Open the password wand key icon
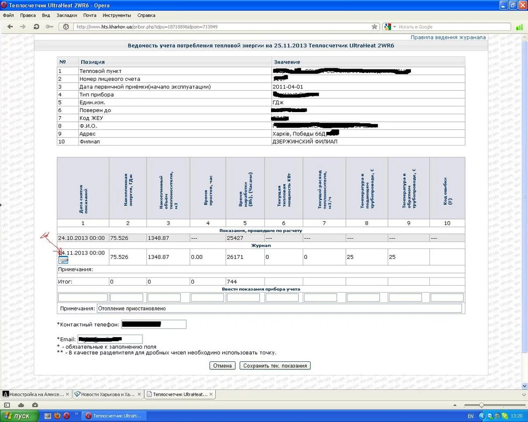Viewport: 528px width, 422px height. coord(50,27)
